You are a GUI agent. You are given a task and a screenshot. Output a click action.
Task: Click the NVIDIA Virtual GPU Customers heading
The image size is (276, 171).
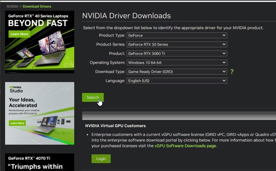pyautogui.click(x=116, y=126)
